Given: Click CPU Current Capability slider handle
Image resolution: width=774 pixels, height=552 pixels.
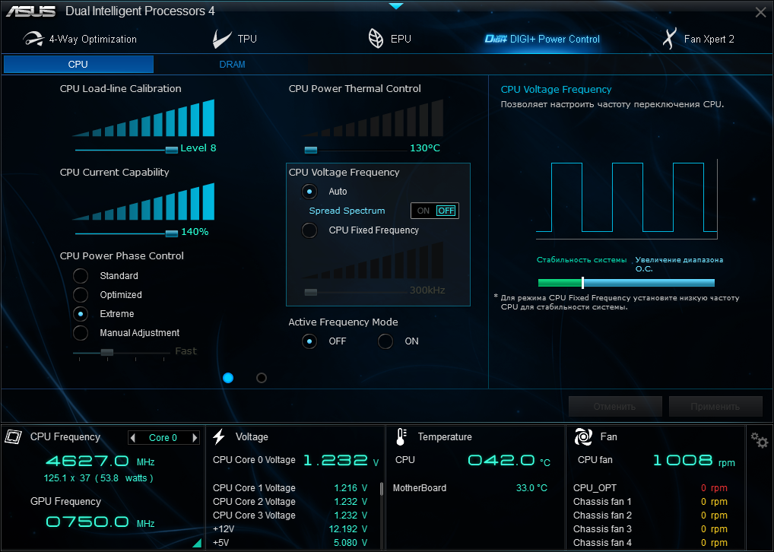Looking at the screenshot, I should 171,233.
